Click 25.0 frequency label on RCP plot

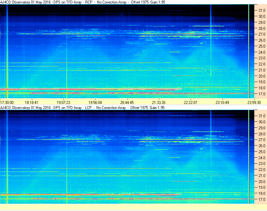click(262, 46)
